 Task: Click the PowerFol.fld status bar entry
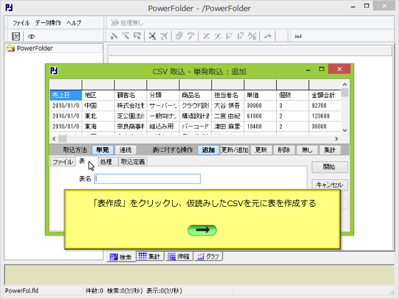click(x=22, y=291)
